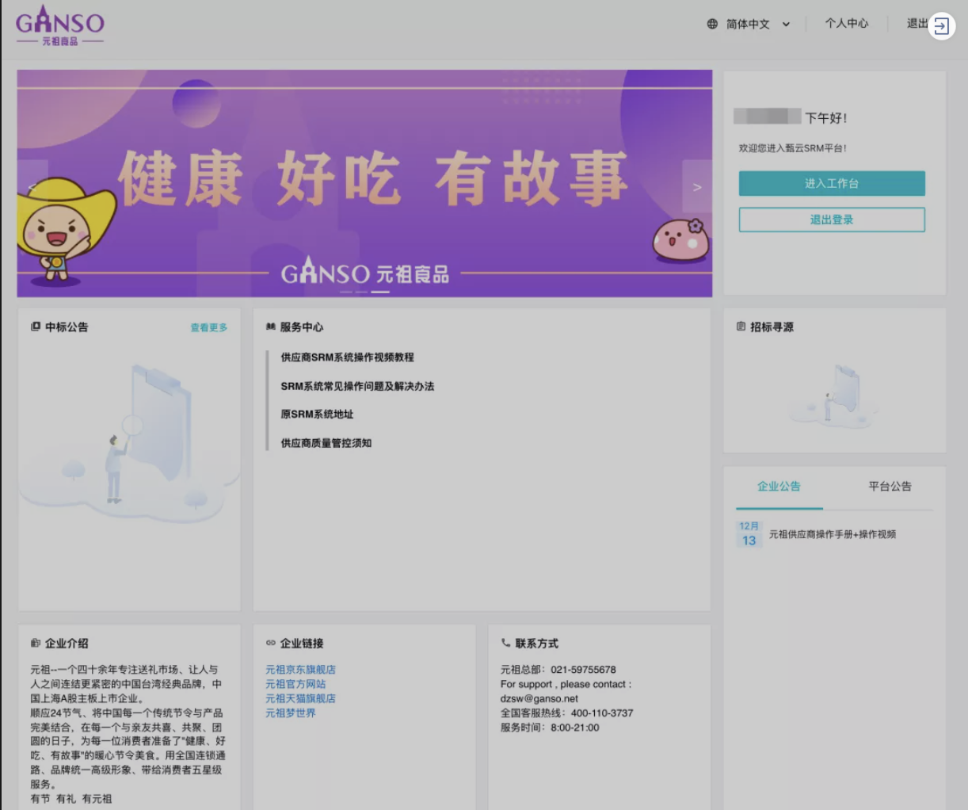Viewport: 968px width, 810px height.
Task: Click the logout icon button in header
Action: coord(941,26)
